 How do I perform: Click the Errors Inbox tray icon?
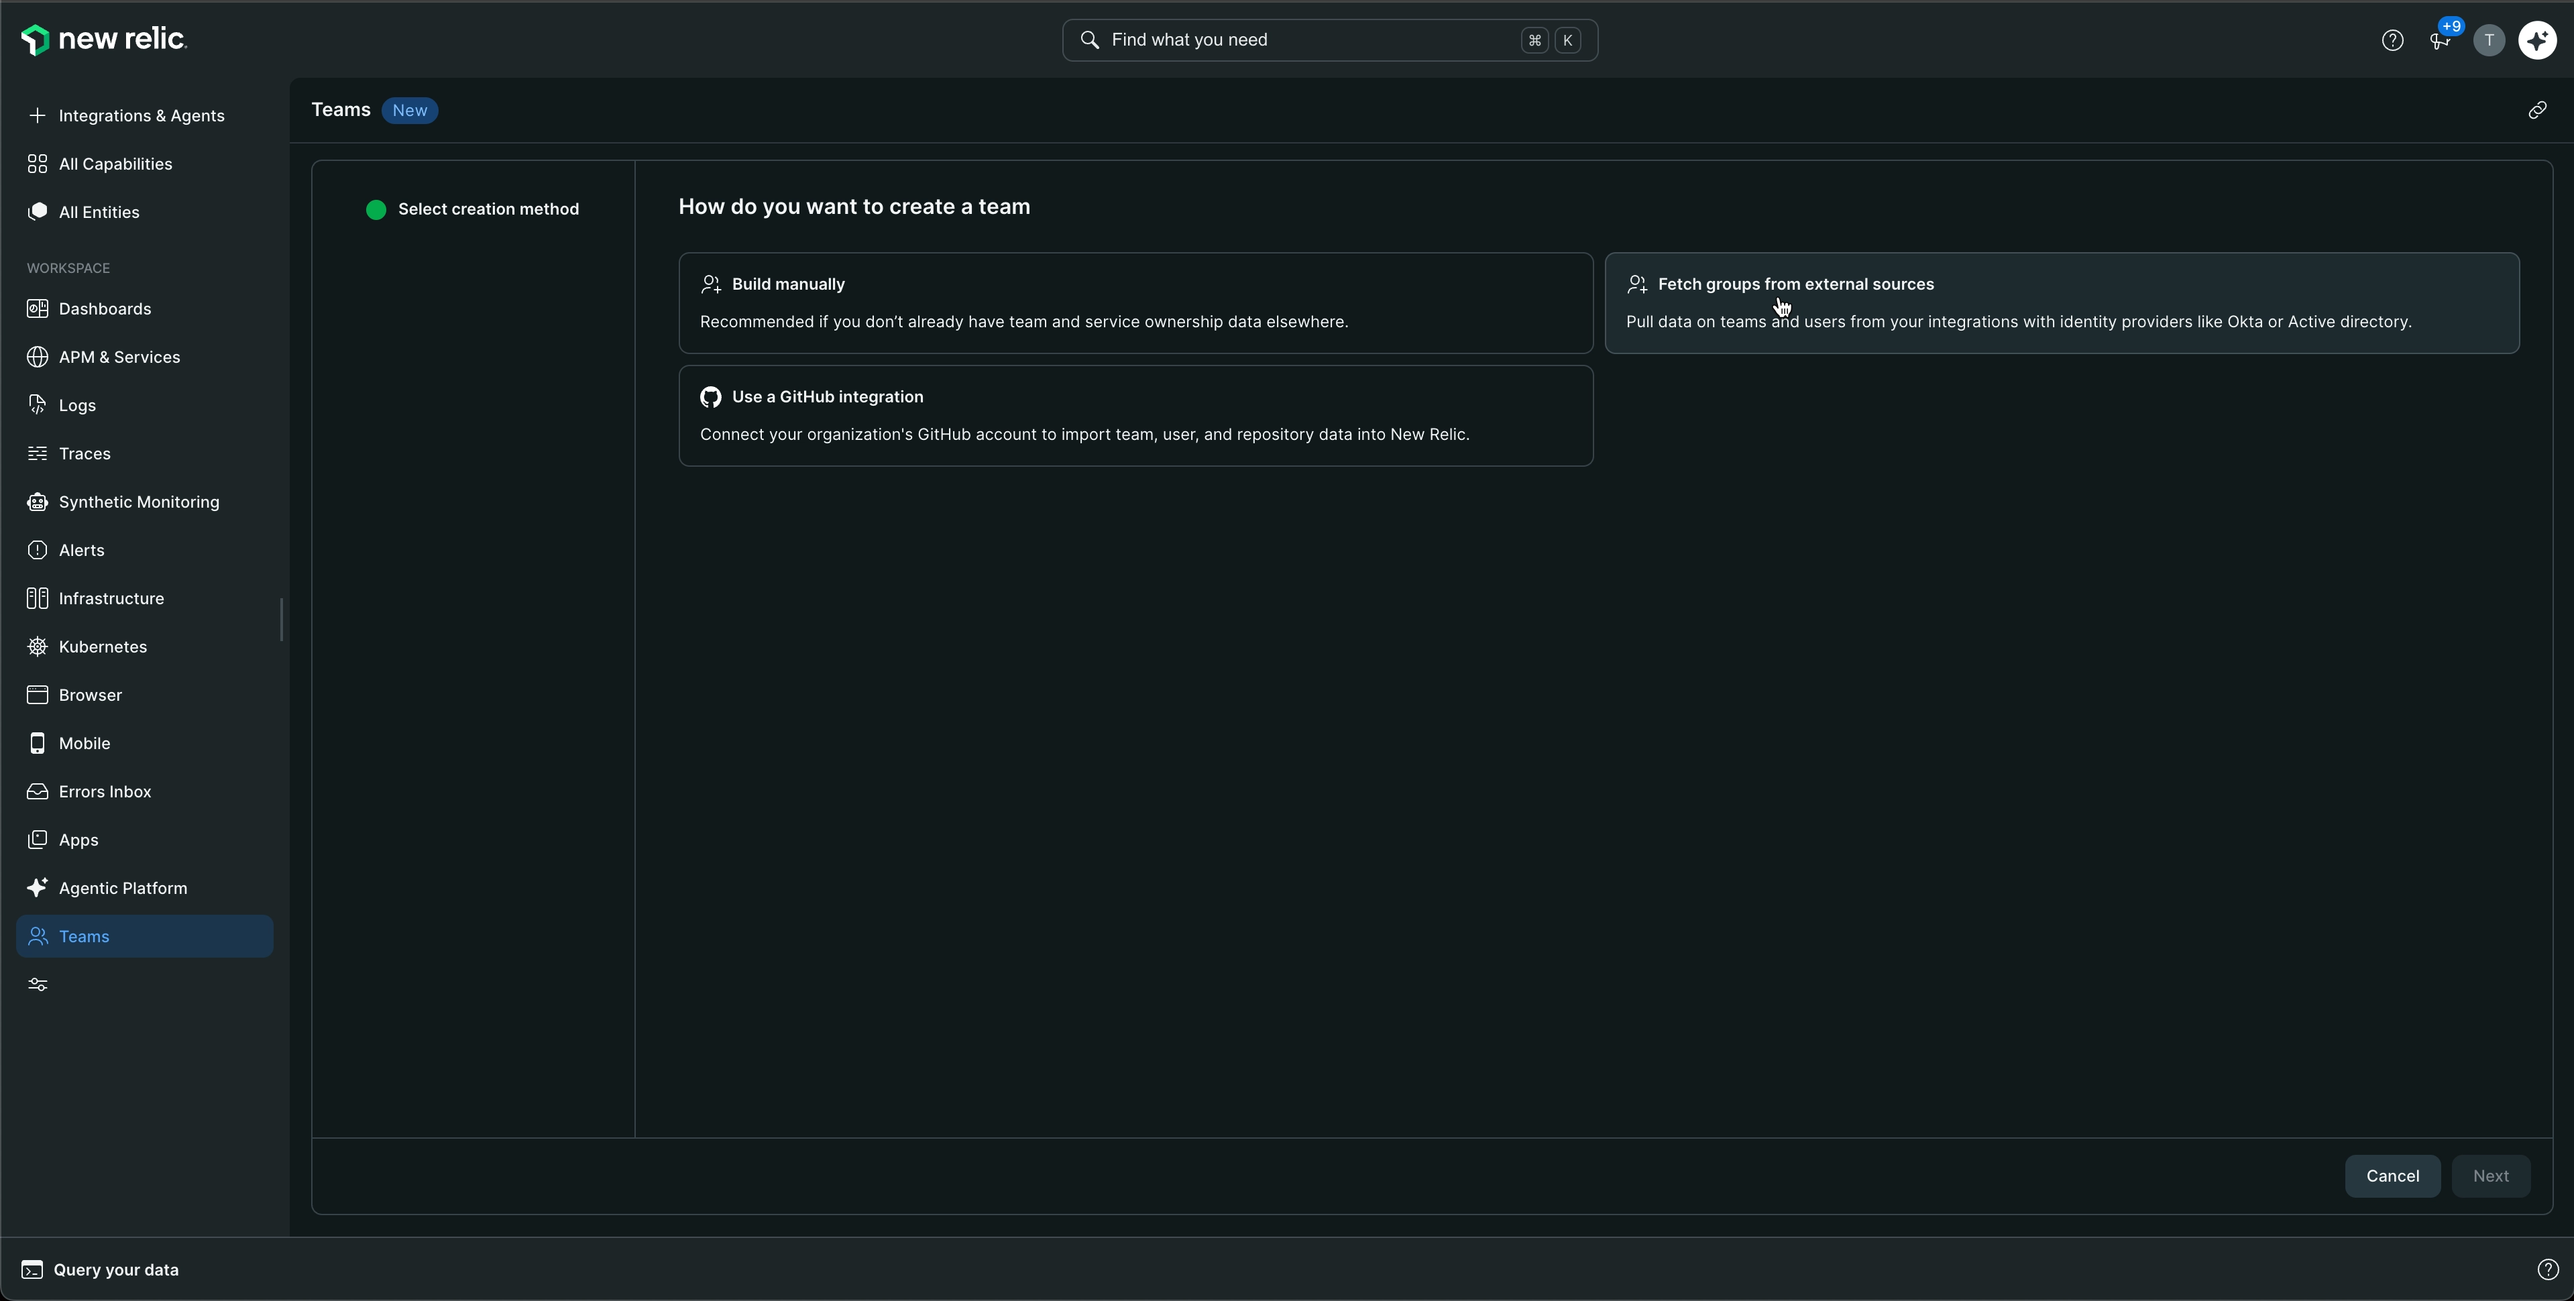pos(38,791)
